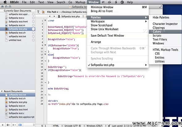Fold the else block at line 12
The height and width of the screenshot is (127, 182).
45,54
